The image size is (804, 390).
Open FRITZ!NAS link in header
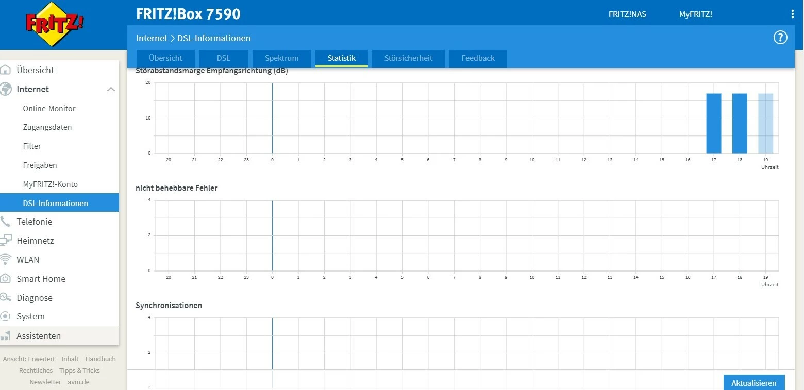tap(627, 14)
